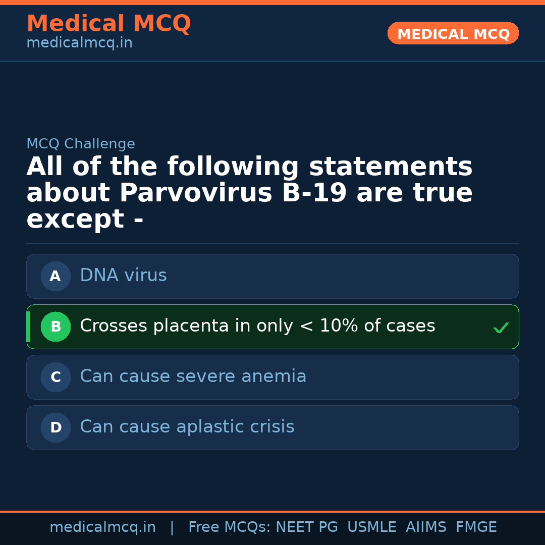The height and width of the screenshot is (545, 545).
Task: Click the green bar beside option B
Action: point(28,326)
